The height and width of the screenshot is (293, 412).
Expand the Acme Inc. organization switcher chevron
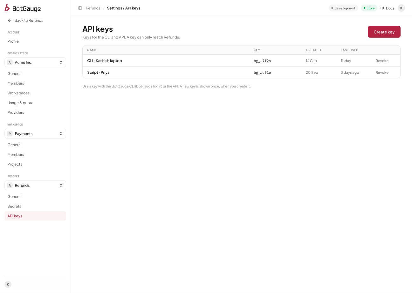[61, 62]
